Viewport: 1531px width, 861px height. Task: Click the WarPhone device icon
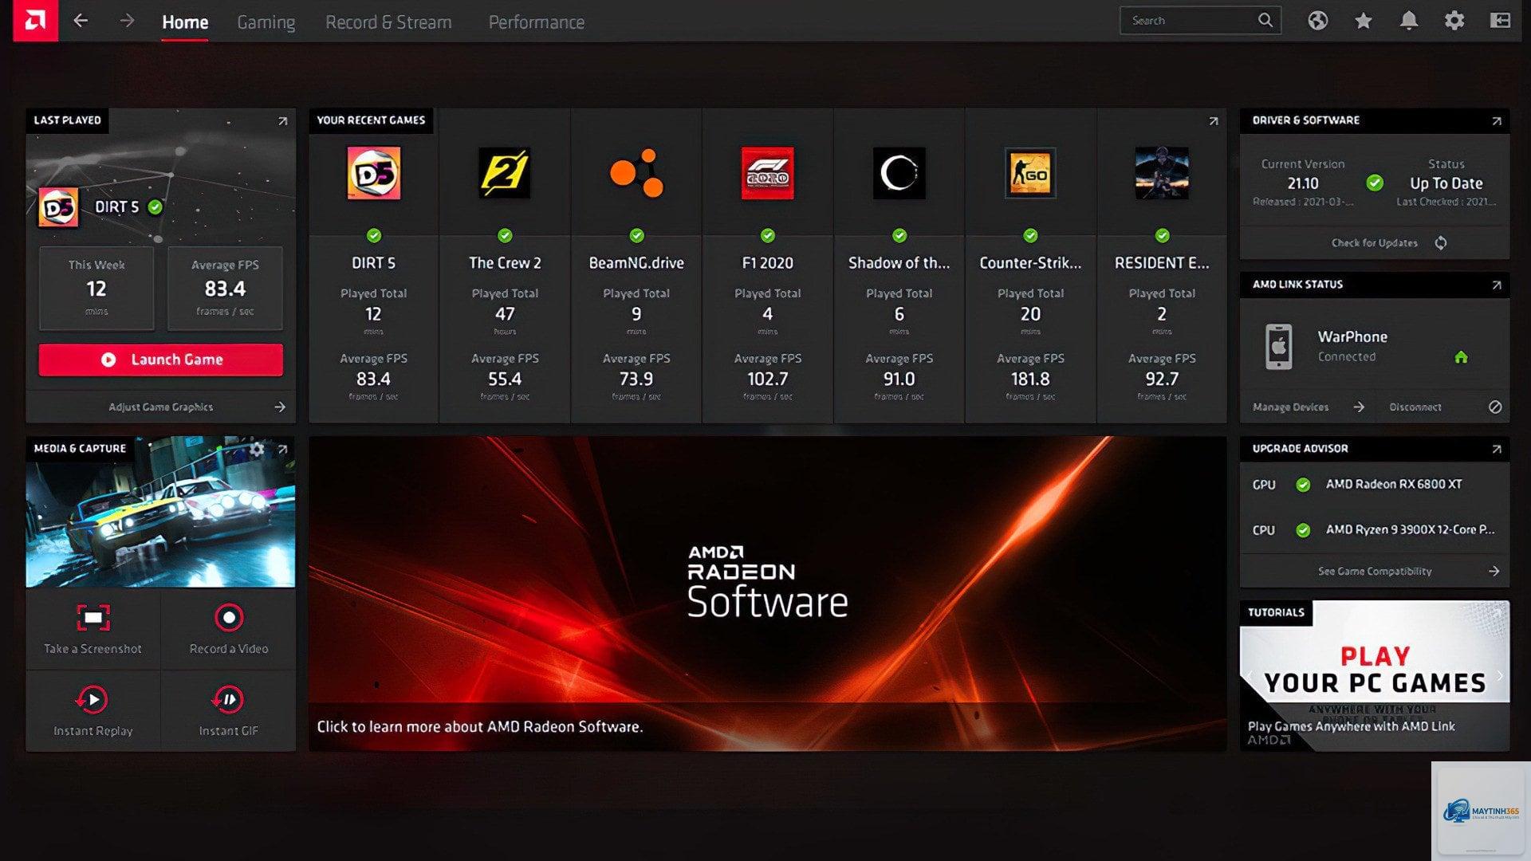pos(1278,347)
